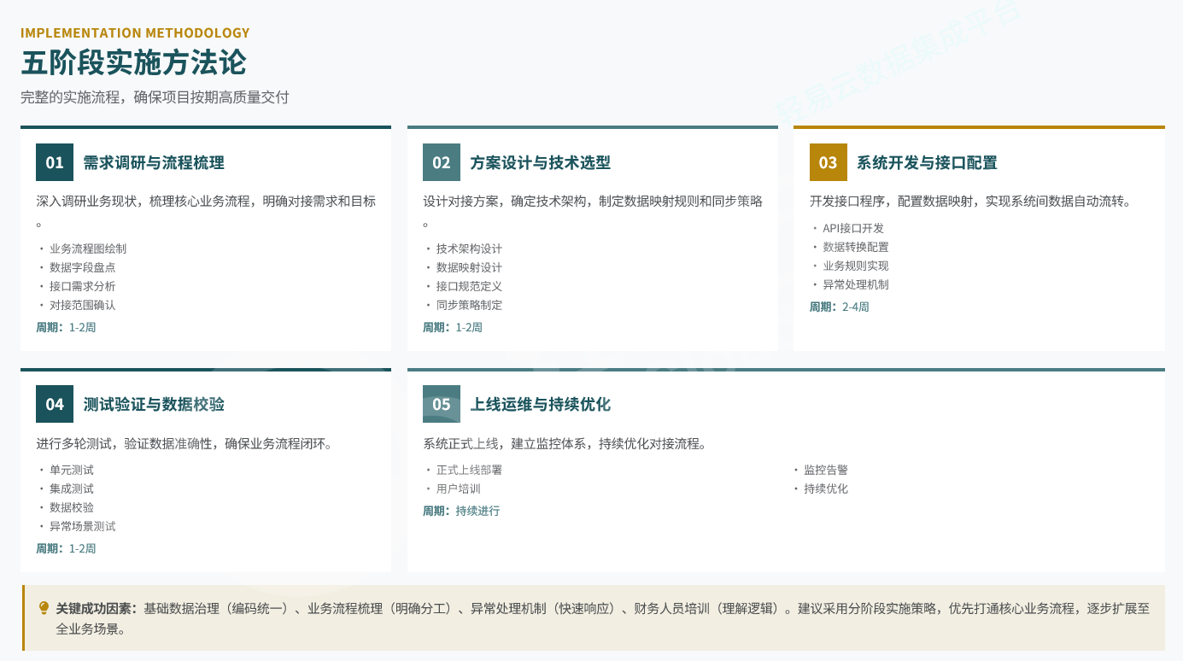The width and height of the screenshot is (1183, 661).
Task: Click the 周期：2-4周 duration text
Action: click(x=839, y=307)
